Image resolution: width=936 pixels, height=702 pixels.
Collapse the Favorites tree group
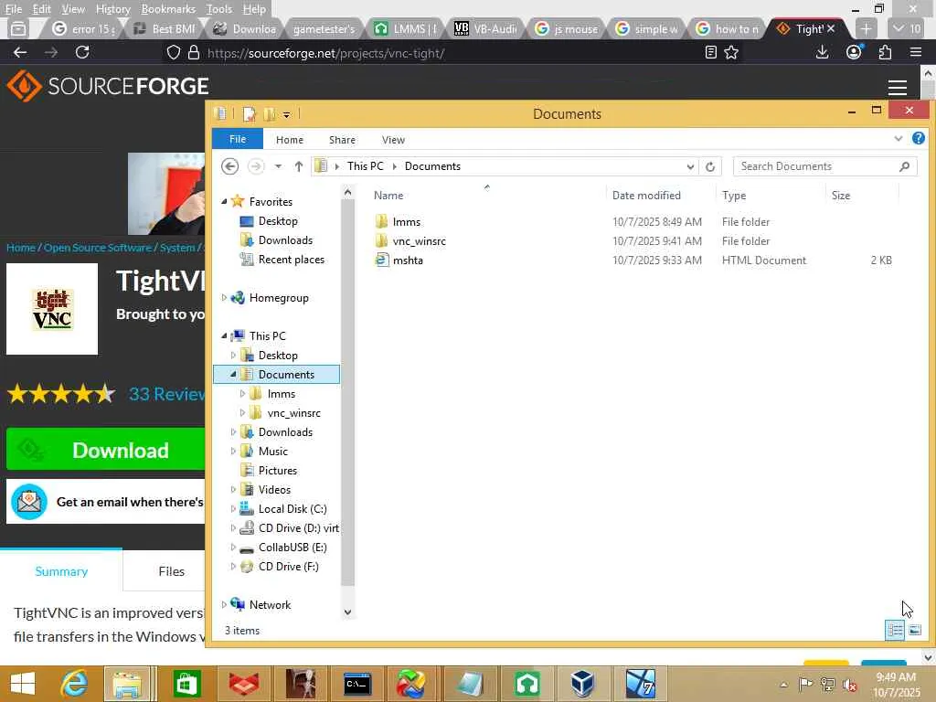tap(225, 202)
